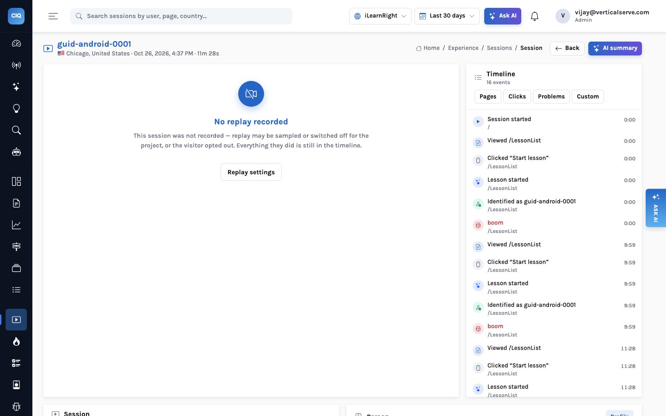The width and height of the screenshot is (666, 416).
Task: Select 'Viewed /LessonList' event at 9:59
Action: tap(554, 245)
